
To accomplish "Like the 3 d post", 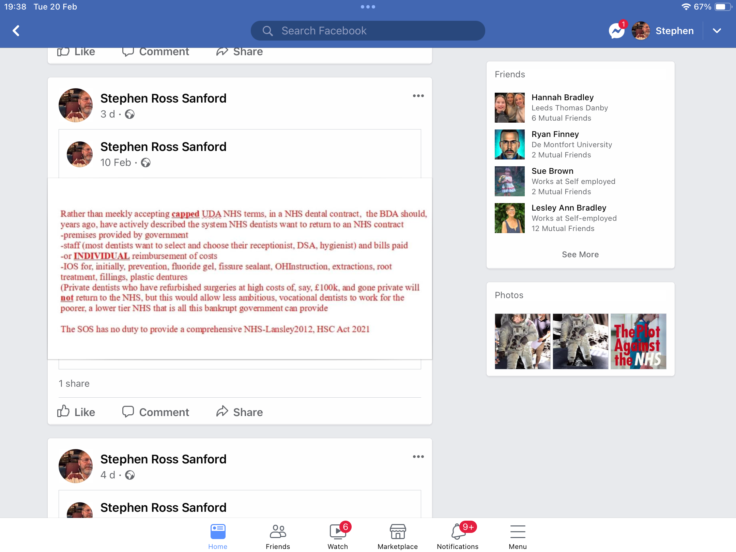I will coord(76,412).
